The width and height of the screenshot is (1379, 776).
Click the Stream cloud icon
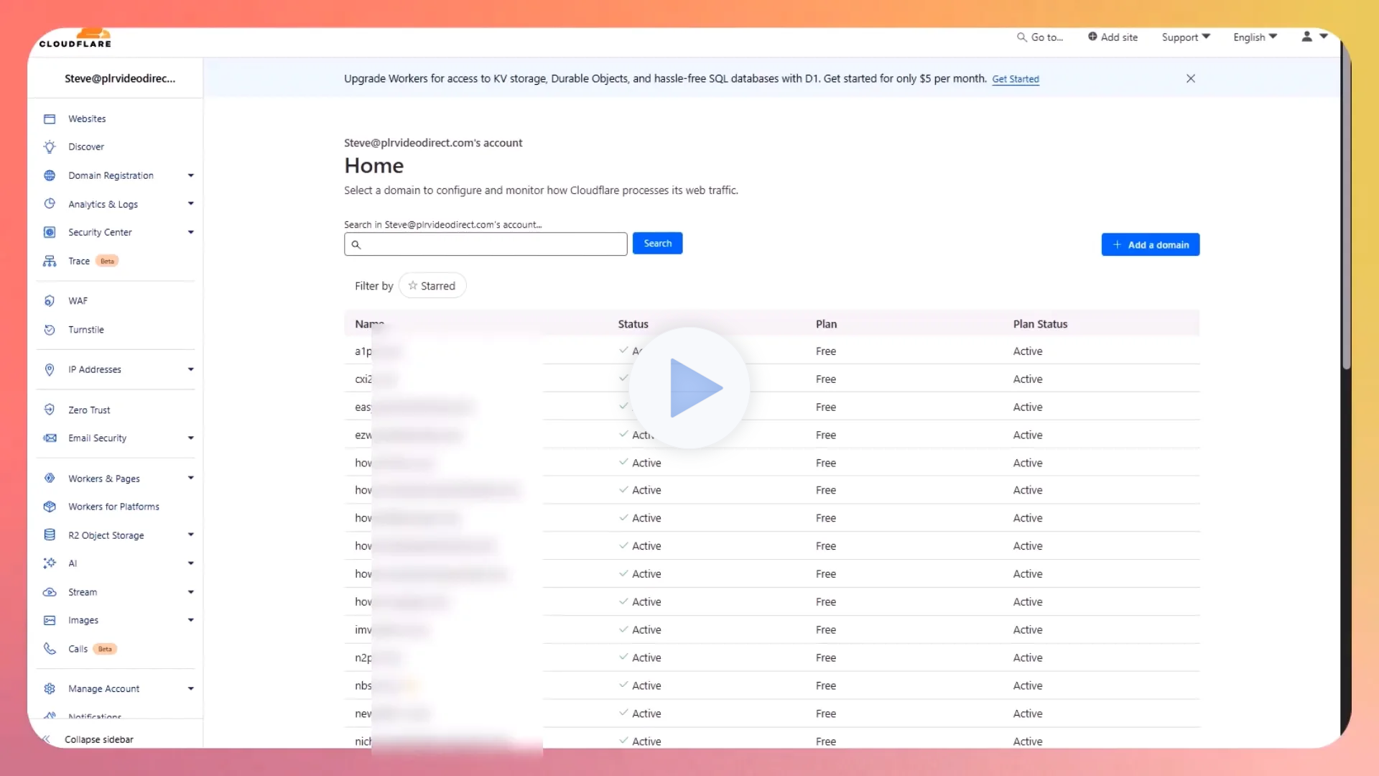(x=50, y=592)
